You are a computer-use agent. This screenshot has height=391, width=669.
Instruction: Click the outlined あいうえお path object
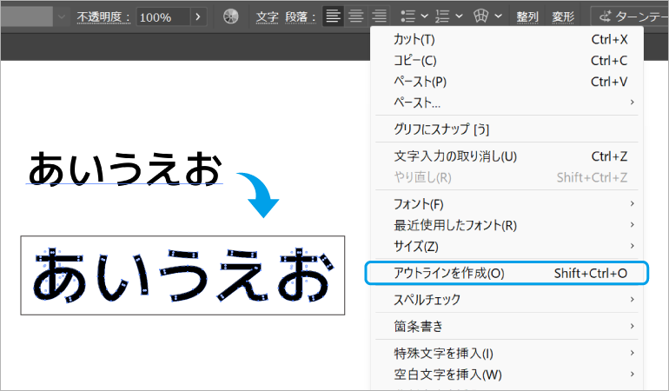pos(182,275)
